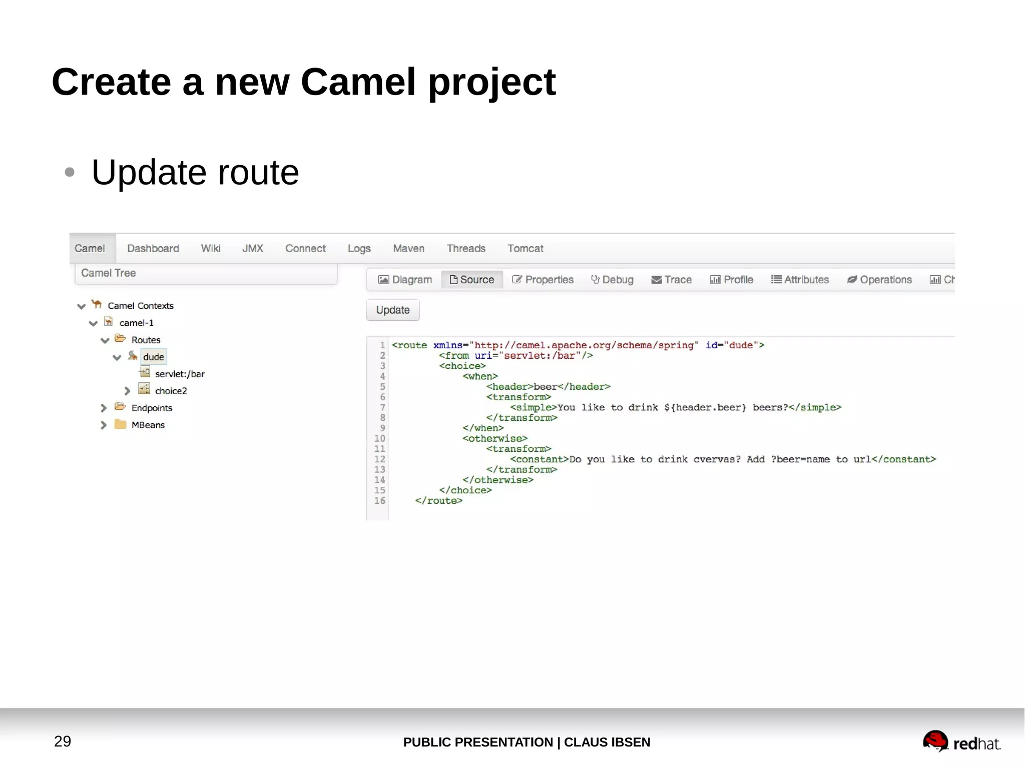Image resolution: width=1025 pixels, height=768 pixels.
Task: Open the Connect tab
Action: click(305, 248)
